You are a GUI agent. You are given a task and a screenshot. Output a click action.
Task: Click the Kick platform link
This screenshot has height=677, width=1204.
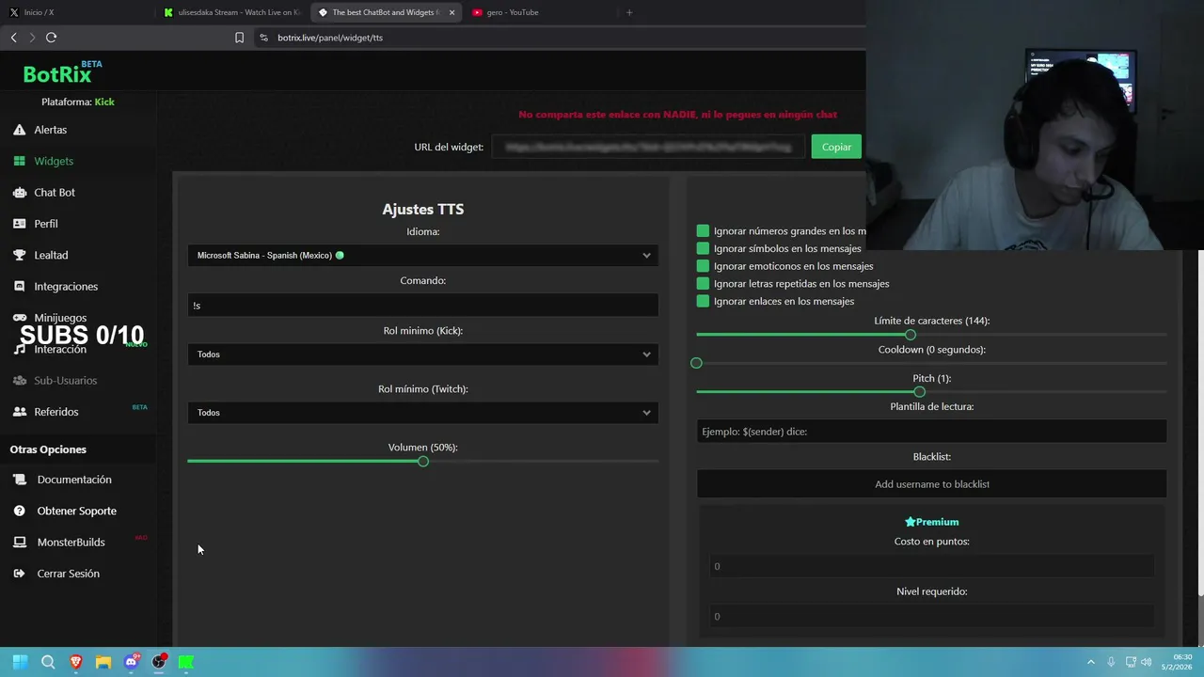pyautogui.click(x=104, y=102)
